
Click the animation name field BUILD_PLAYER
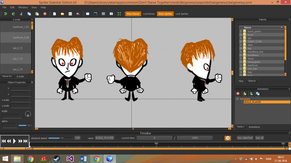click(105, 138)
